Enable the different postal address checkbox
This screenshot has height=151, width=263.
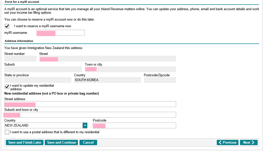(7, 132)
